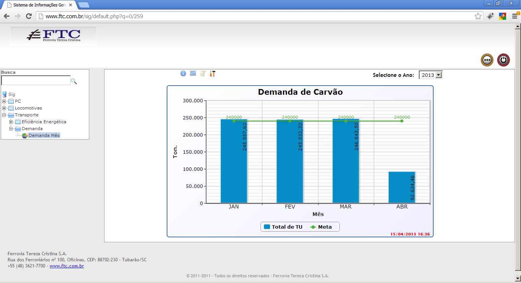Open the line chart view icon
This screenshot has width=521, height=283.
coord(193,73)
